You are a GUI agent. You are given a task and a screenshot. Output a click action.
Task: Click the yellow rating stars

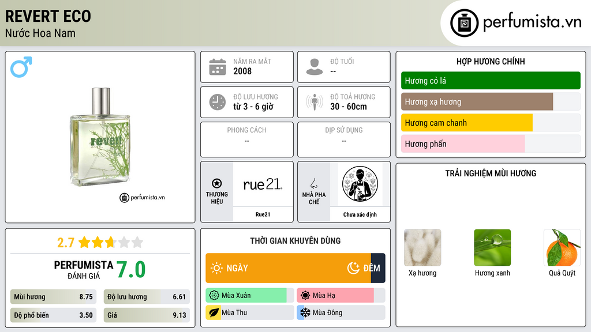click(111, 242)
